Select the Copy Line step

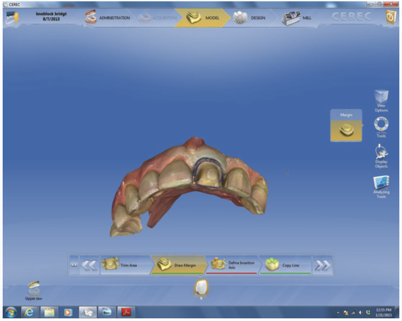[284, 265]
